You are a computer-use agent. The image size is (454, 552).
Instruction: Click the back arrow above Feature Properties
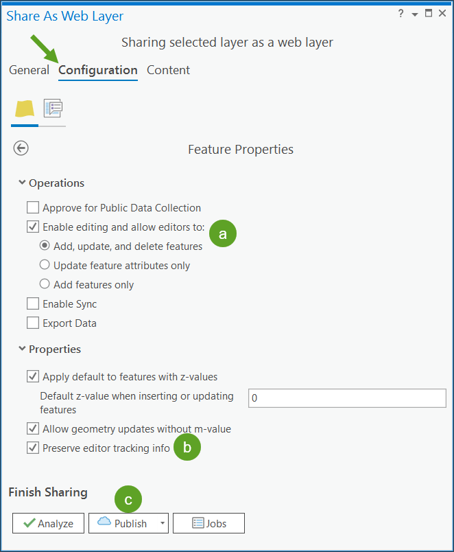(x=21, y=148)
